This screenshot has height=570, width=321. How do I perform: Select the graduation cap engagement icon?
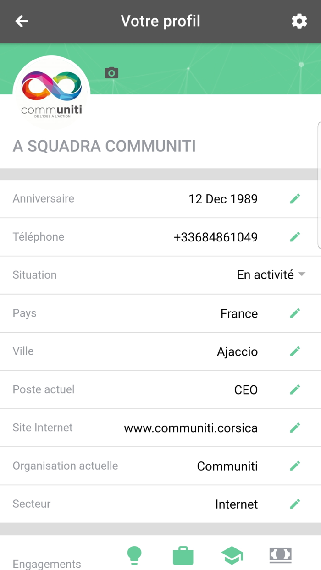(x=232, y=555)
